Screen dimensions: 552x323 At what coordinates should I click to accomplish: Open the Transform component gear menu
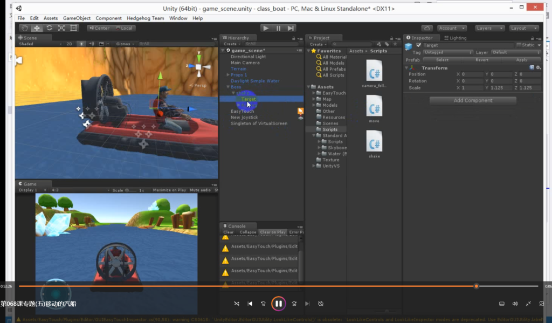[539, 67]
